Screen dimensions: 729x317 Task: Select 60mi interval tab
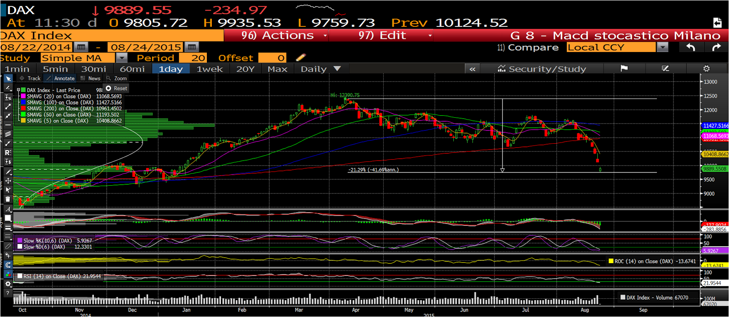132,69
